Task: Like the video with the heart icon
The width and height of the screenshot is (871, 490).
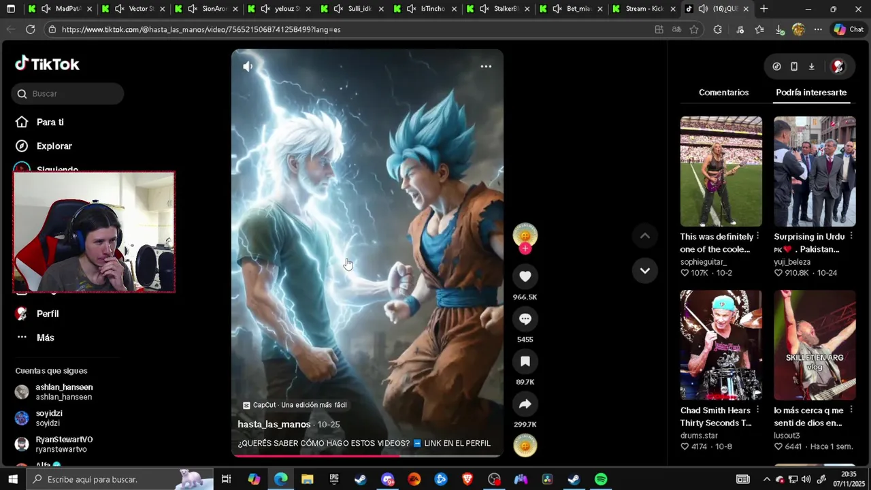Action: click(x=525, y=276)
